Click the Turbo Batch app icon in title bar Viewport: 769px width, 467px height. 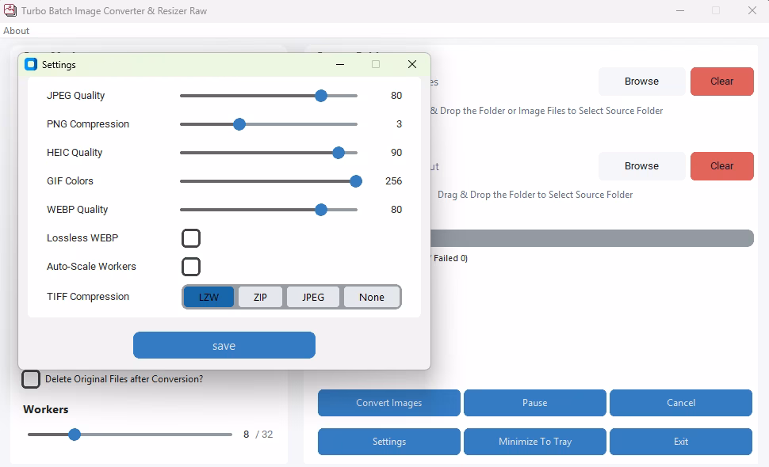[x=10, y=10]
